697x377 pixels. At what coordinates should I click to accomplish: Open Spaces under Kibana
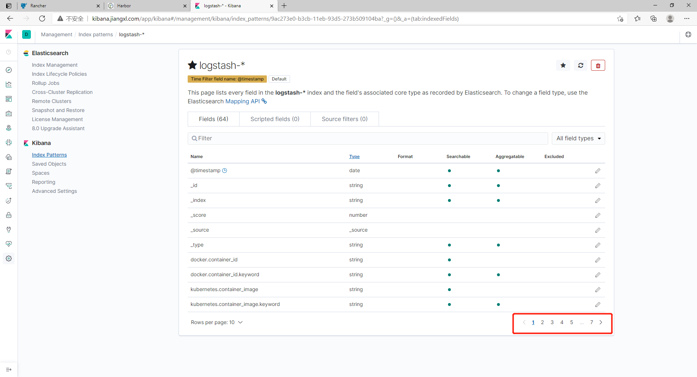41,173
